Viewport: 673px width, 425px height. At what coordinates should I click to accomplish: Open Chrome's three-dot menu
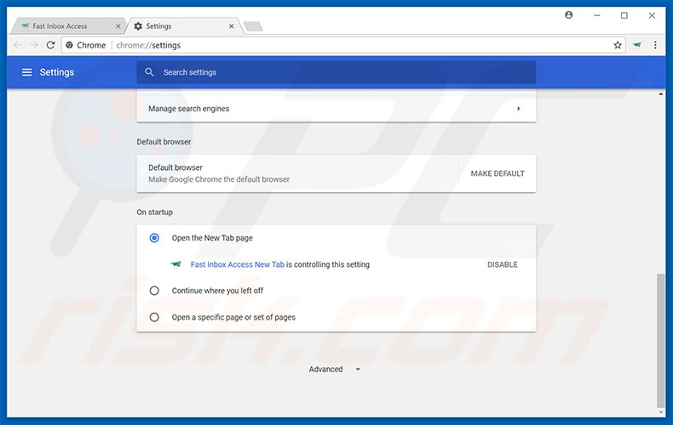point(655,45)
